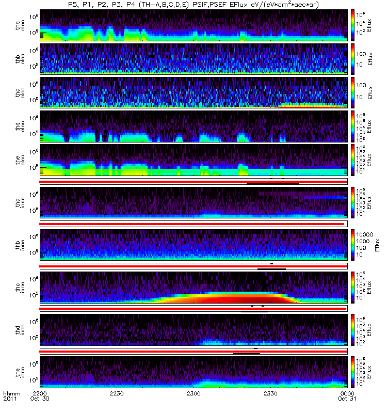Click the color bar beside the elec panel
The width and height of the screenshot is (387, 413).
[x=352, y=160]
